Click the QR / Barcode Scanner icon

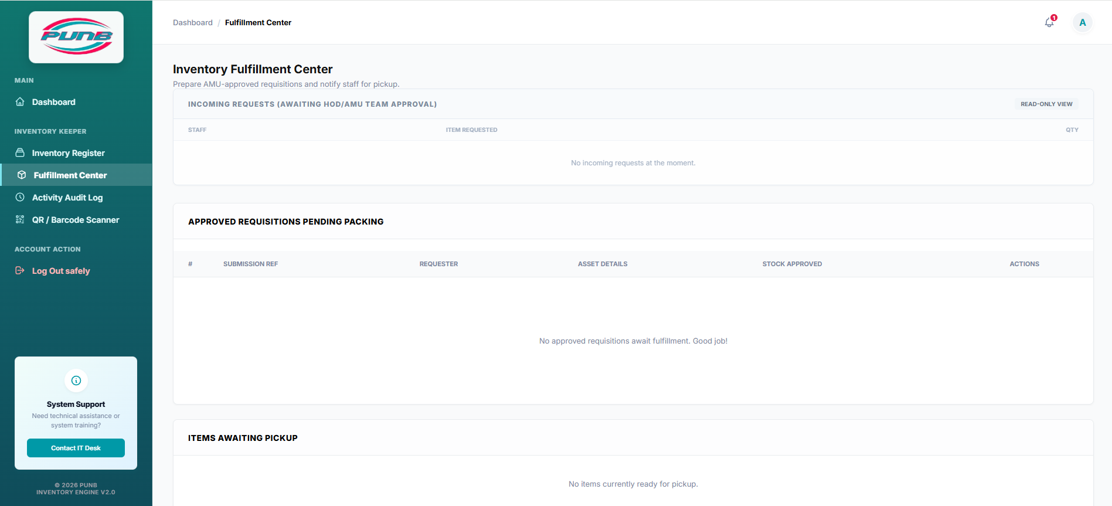[20, 219]
